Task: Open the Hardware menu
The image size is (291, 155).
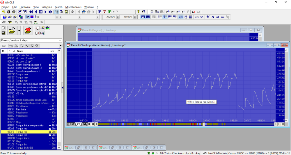Action: (x=25, y=7)
